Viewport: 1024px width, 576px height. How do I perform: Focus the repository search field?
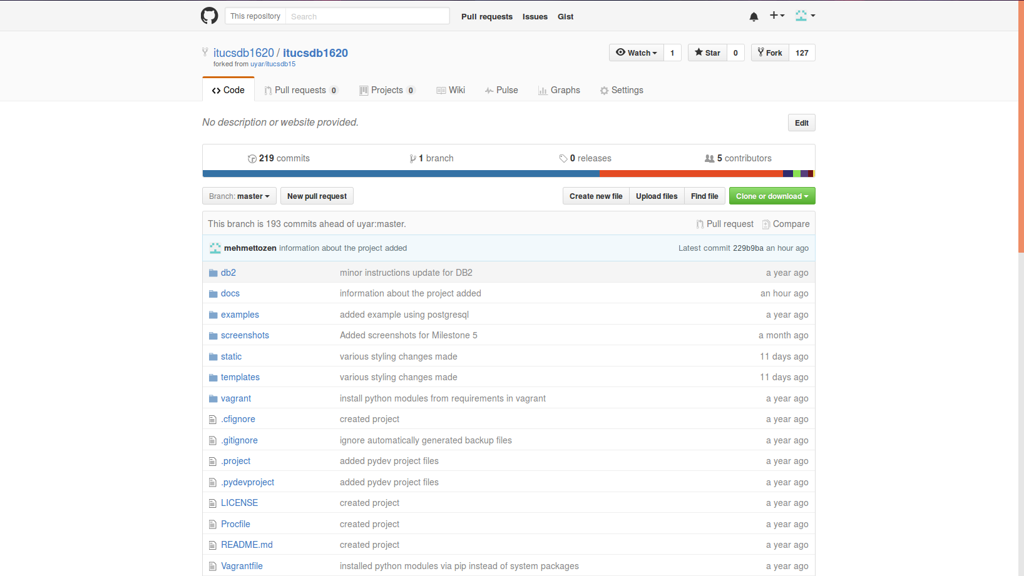pos(367,16)
